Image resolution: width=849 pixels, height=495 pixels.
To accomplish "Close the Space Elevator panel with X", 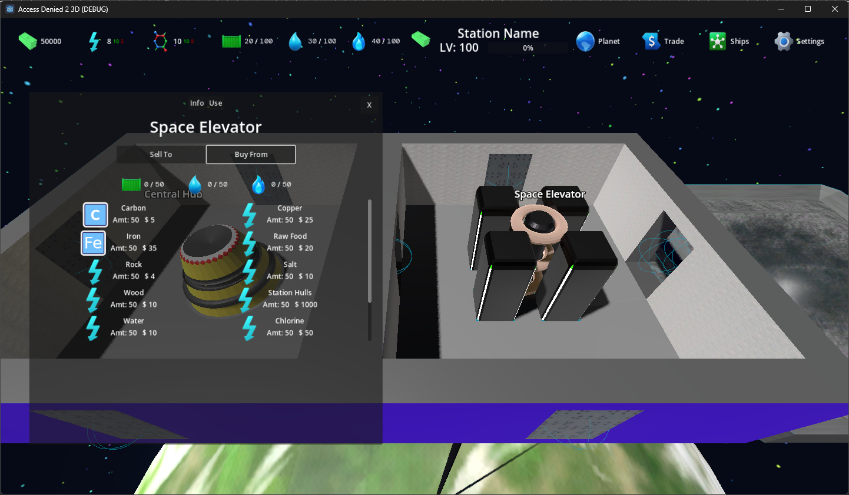I will pos(369,105).
